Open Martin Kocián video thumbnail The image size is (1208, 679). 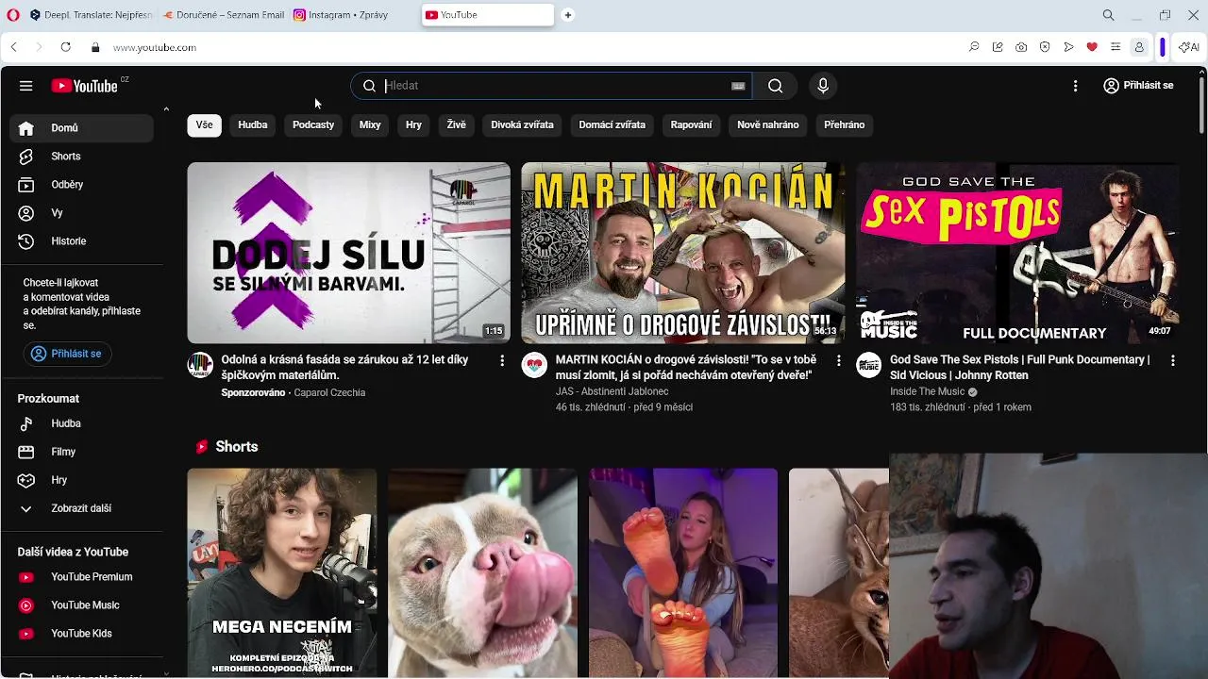click(683, 253)
